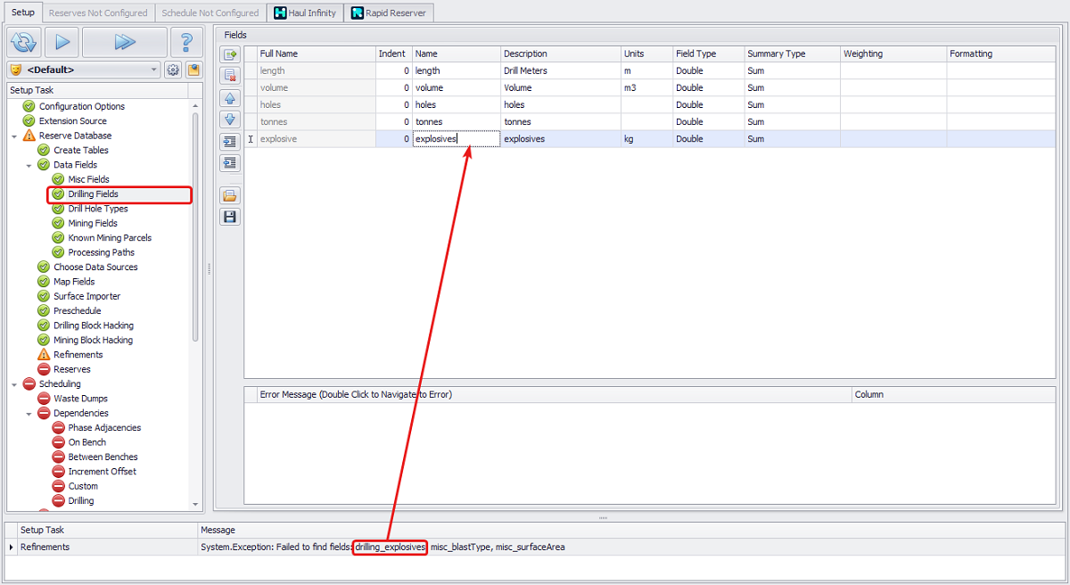This screenshot has width=1070, height=585.
Task: Click the red icon beside Waste Dumps
Action: 44,399
